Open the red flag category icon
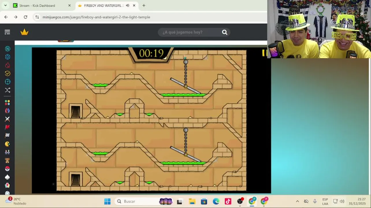 point(8,127)
